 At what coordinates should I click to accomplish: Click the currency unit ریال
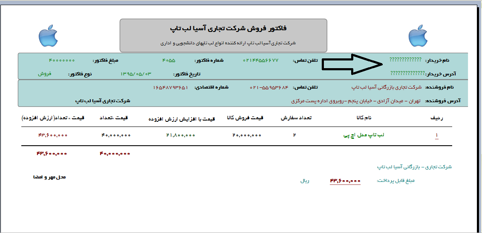tap(305, 181)
